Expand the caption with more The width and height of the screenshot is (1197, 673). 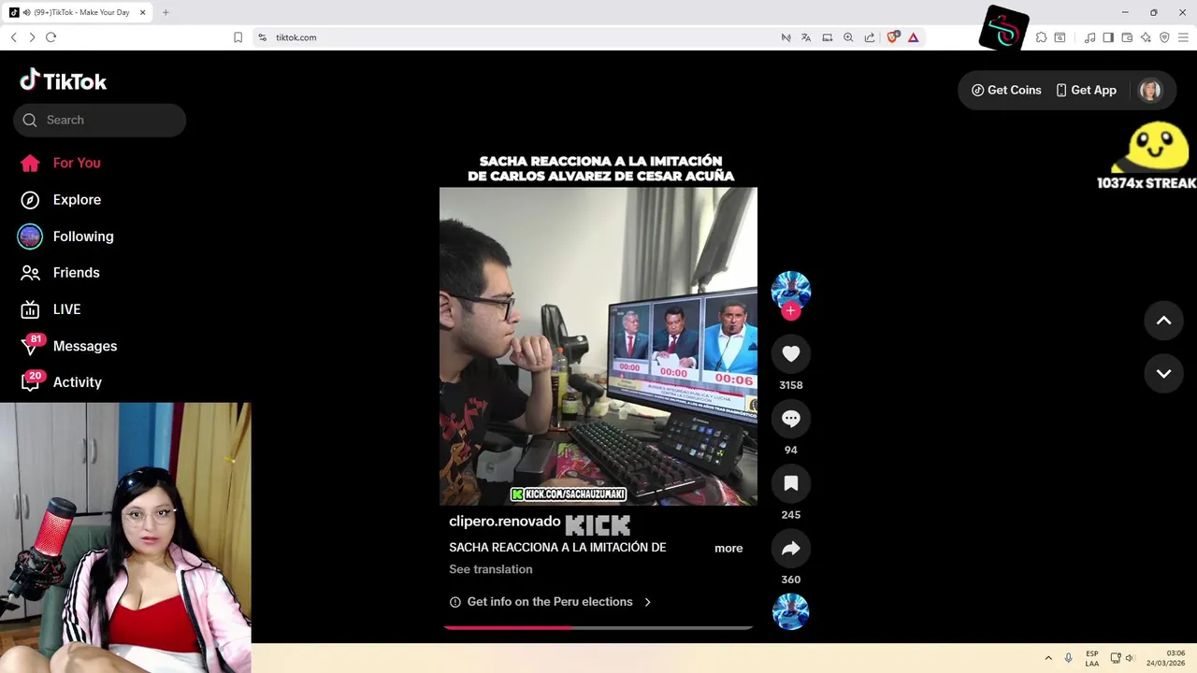click(x=728, y=549)
